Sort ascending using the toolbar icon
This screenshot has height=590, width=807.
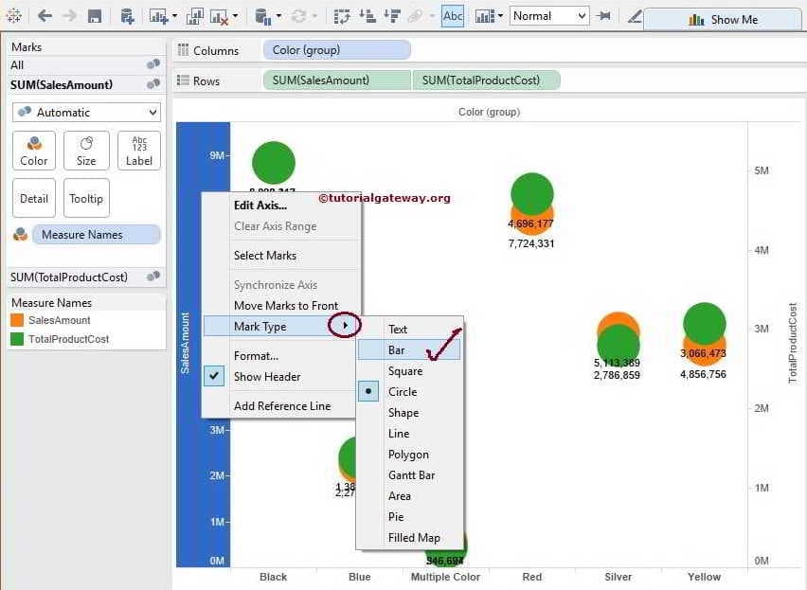(367, 16)
